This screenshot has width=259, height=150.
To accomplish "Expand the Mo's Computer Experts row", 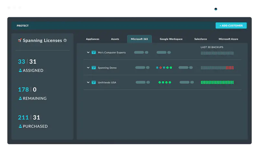I will point(88,52).
